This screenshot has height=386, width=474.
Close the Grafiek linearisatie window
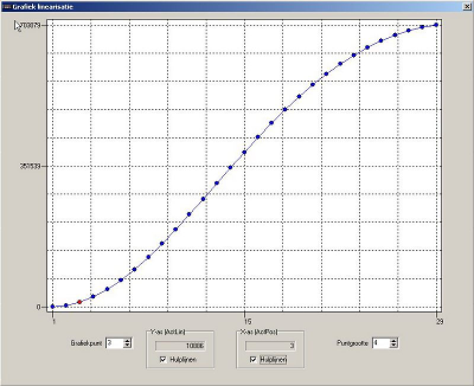coord(466,6)
